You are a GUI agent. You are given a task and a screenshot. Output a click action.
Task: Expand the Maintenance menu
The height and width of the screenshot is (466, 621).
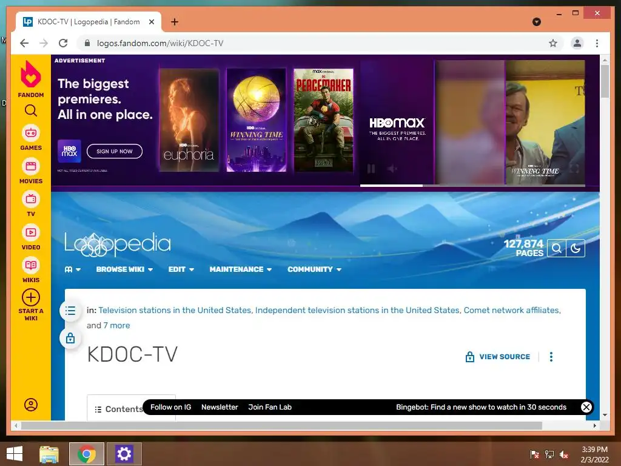pos(240,269)
